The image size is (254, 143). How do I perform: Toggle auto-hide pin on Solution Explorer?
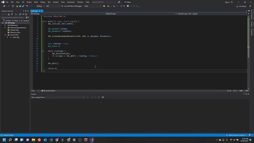[25, 11]
